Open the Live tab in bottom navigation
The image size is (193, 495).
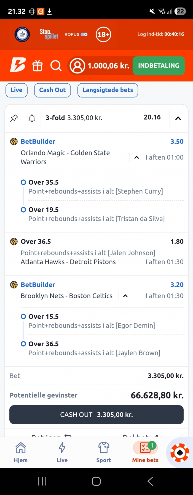62,452
